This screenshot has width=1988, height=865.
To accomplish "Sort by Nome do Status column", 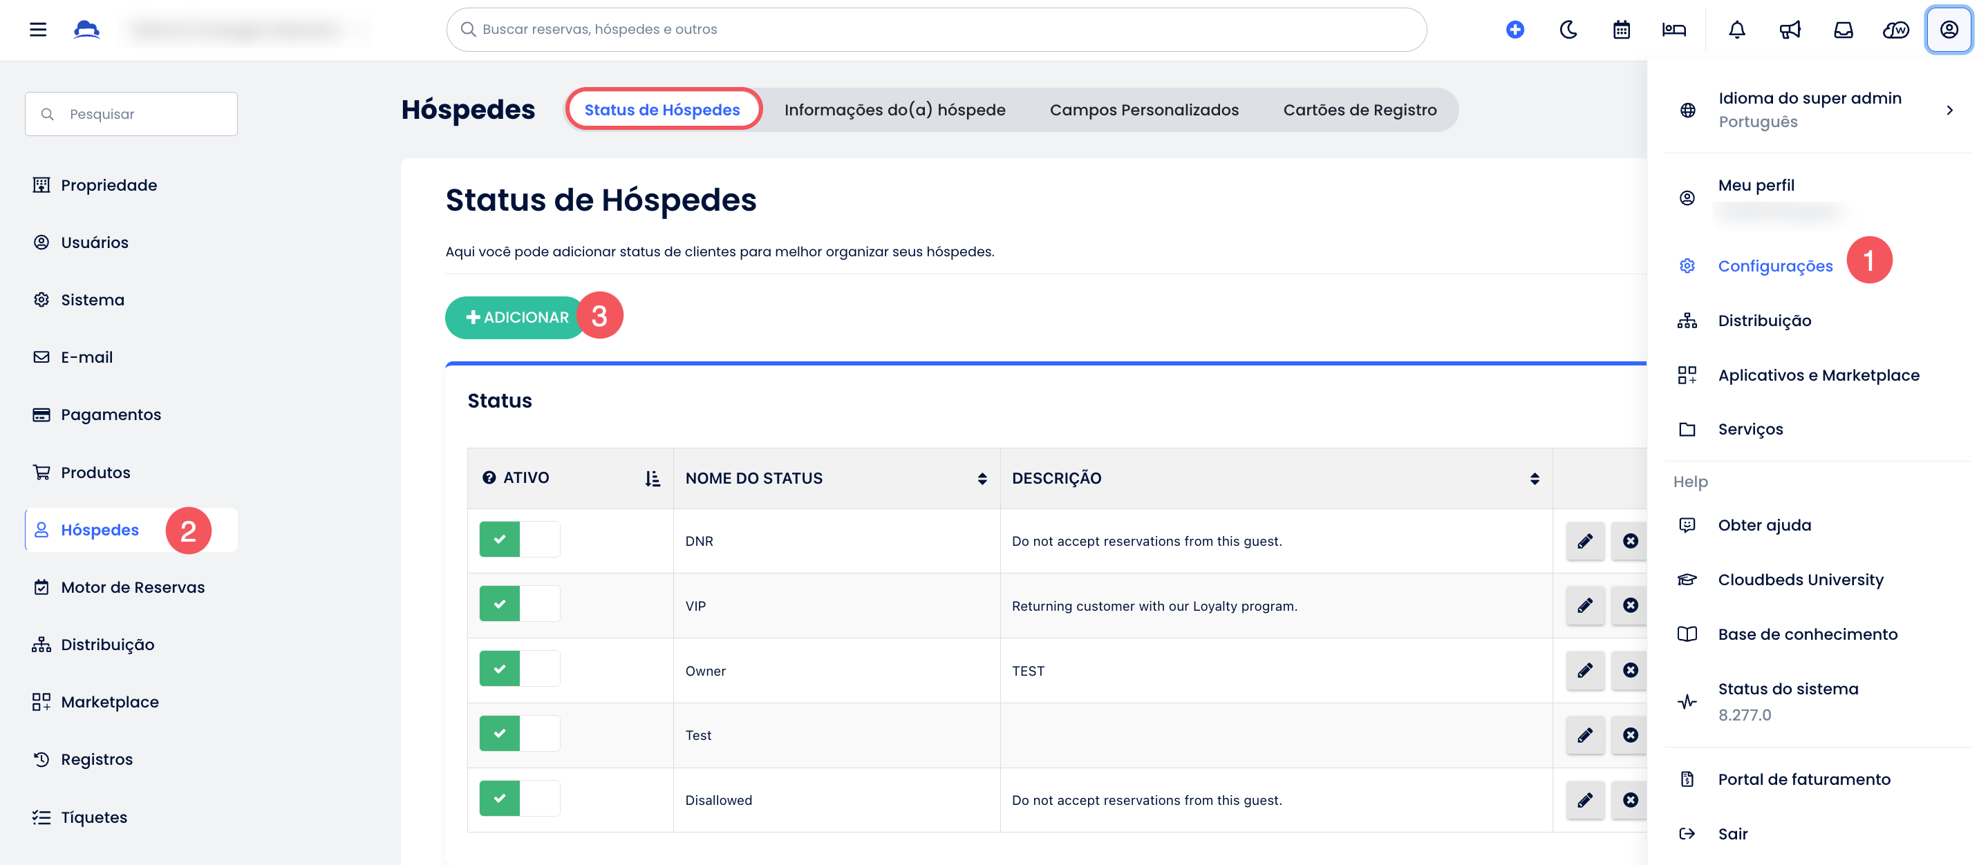I will pyautogui.click(x=982, y=478).
